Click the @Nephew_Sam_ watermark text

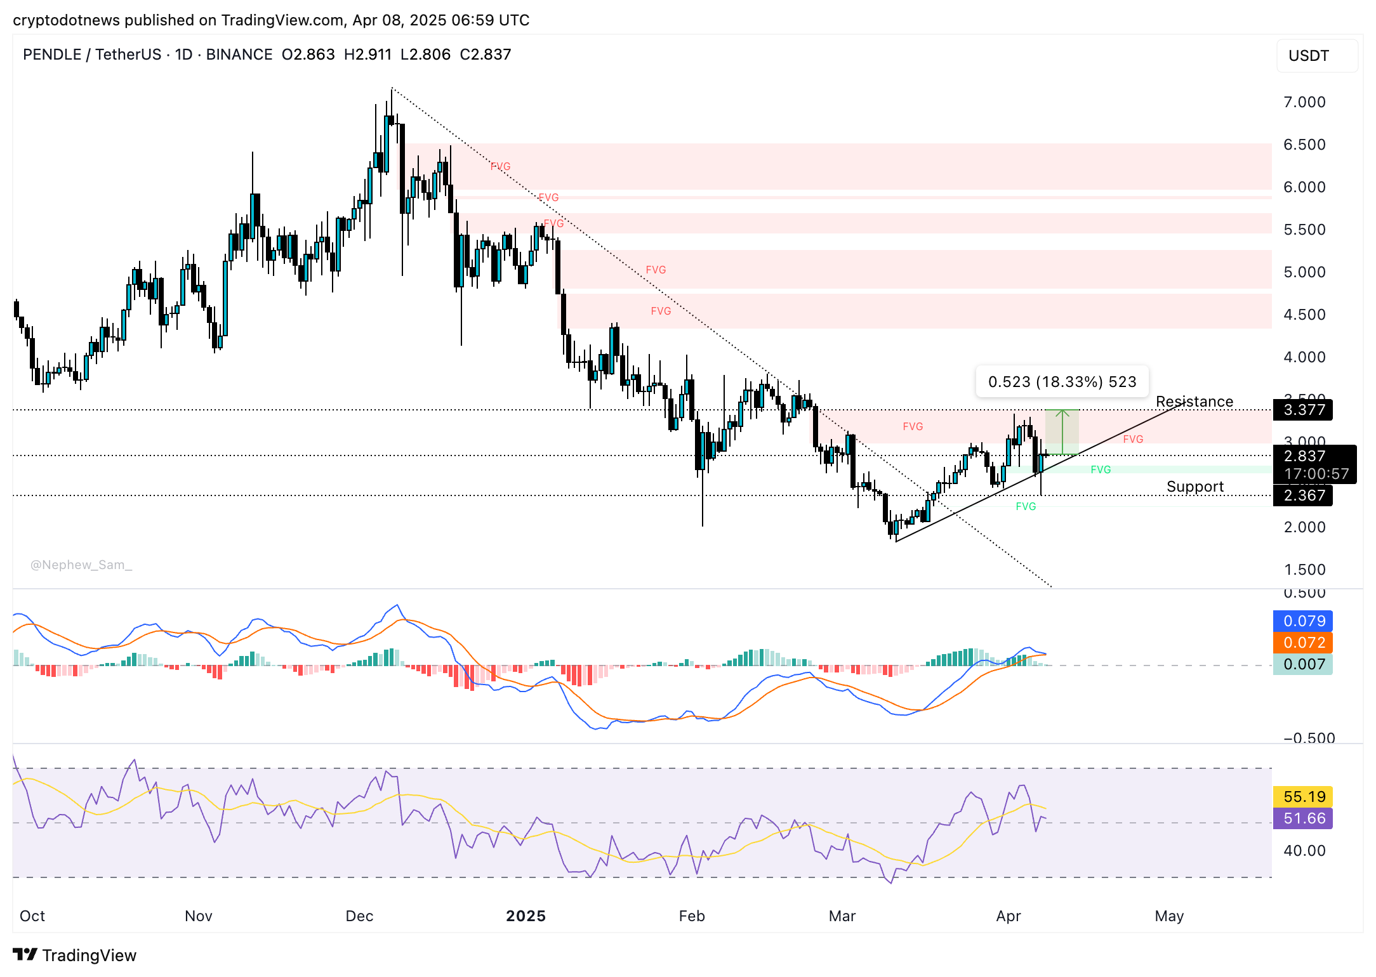coord(81,565)
